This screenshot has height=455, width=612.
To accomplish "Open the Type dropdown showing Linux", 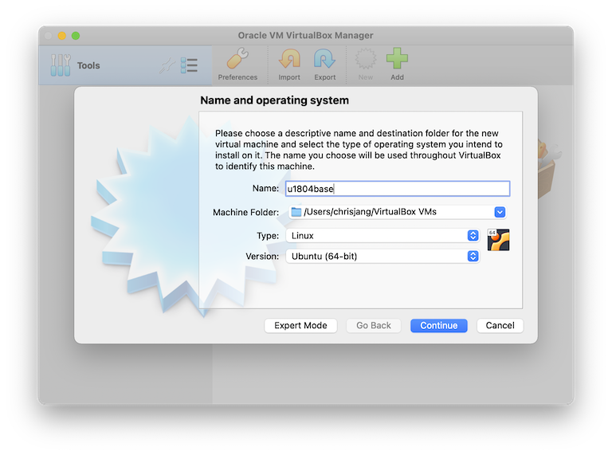I will point(382,235).
